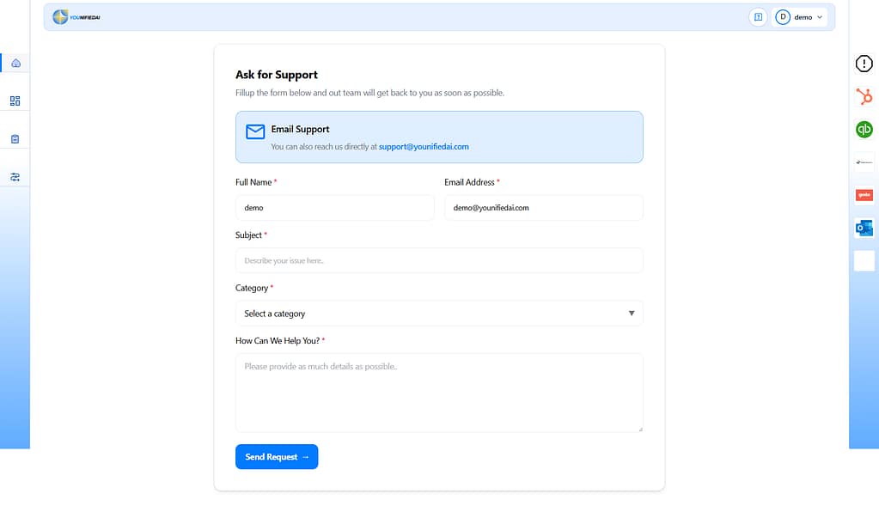Screen dimensions: 879x506
Task: Open the small dark logo integration tile
Action: click(x=864, y=162)
